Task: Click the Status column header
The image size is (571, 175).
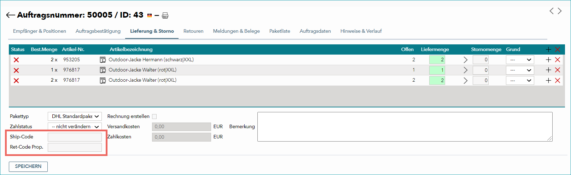Action: point(18,50)
